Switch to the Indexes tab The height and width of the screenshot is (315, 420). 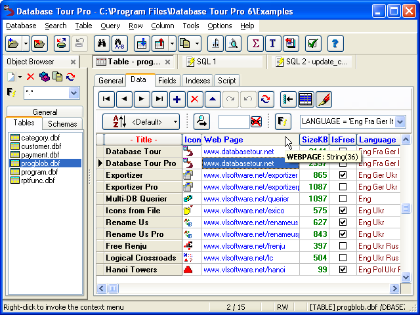[198, 81]
